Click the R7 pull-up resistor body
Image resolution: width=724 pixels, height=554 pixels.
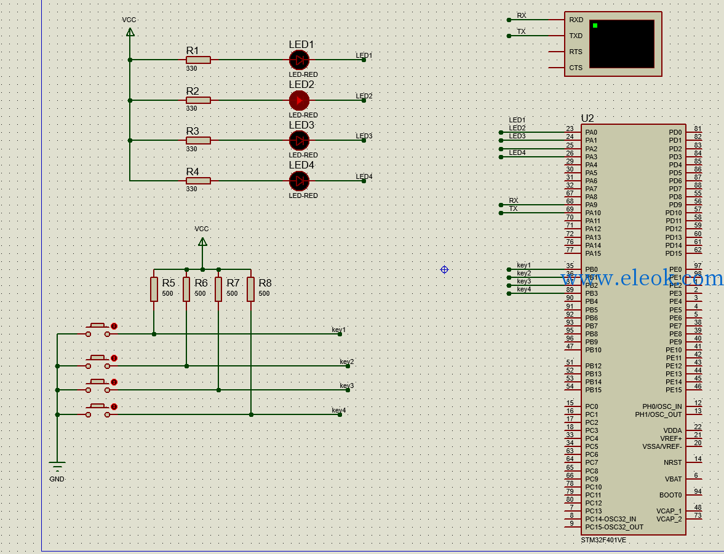[x=218, y=289]
